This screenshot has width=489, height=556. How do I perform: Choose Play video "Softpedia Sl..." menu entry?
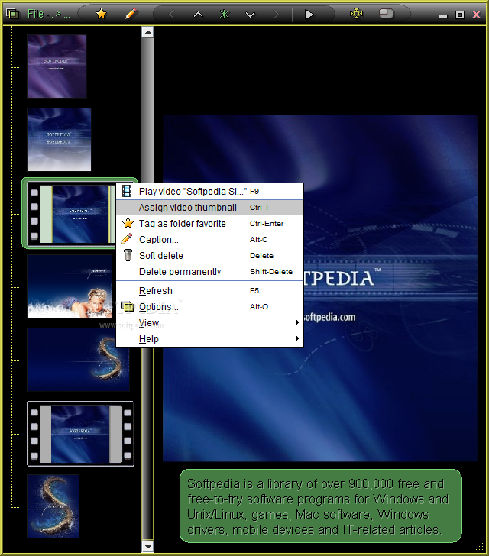(209, 192)
